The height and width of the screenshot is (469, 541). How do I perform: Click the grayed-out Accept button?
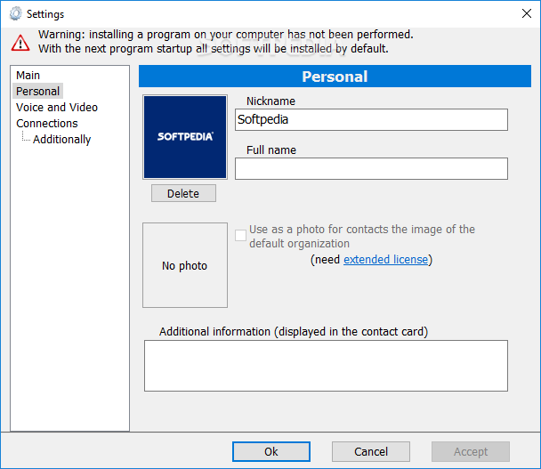[x=471, y=451]
